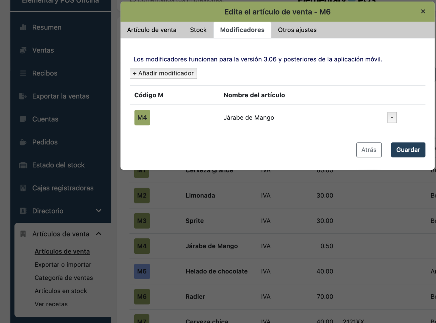Open the Otros ajustes tab
Image resolution: width=436 pixels, height=323 pixels.
tap(297, 30)
